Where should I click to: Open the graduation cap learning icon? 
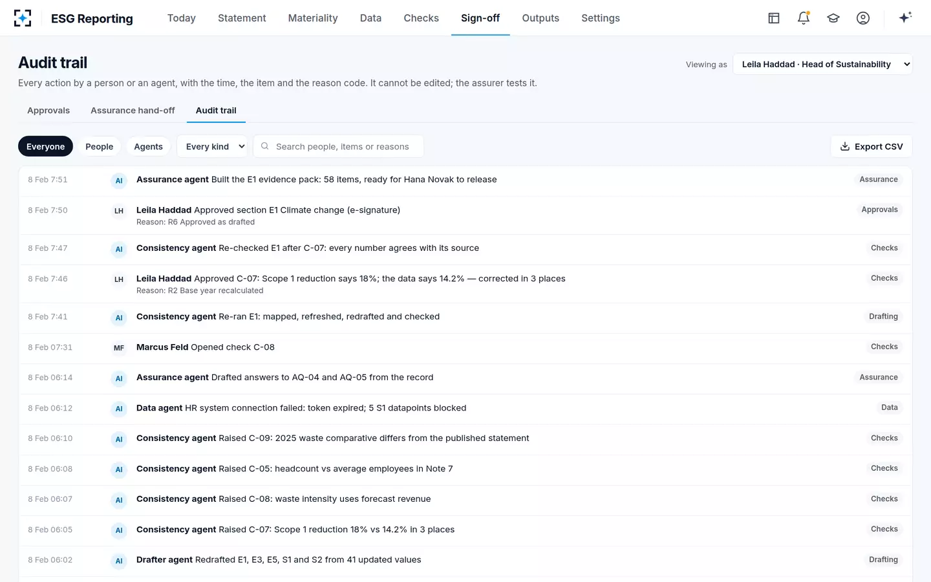[833, 18]
